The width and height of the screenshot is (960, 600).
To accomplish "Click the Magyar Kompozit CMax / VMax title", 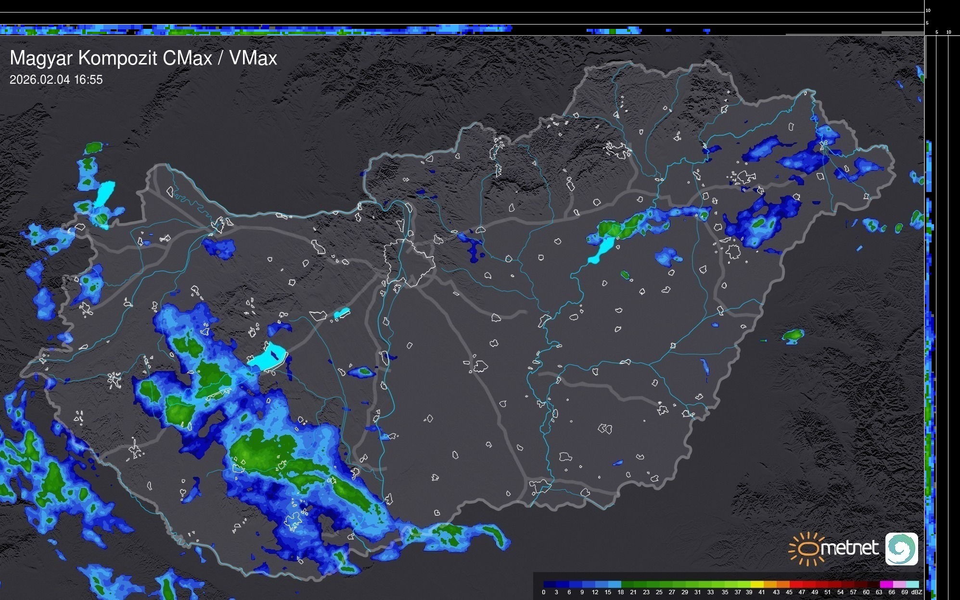I will point(143,58).
